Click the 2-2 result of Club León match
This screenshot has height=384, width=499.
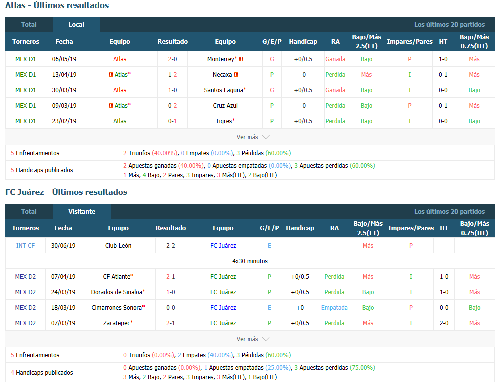[x=171, y=246]
